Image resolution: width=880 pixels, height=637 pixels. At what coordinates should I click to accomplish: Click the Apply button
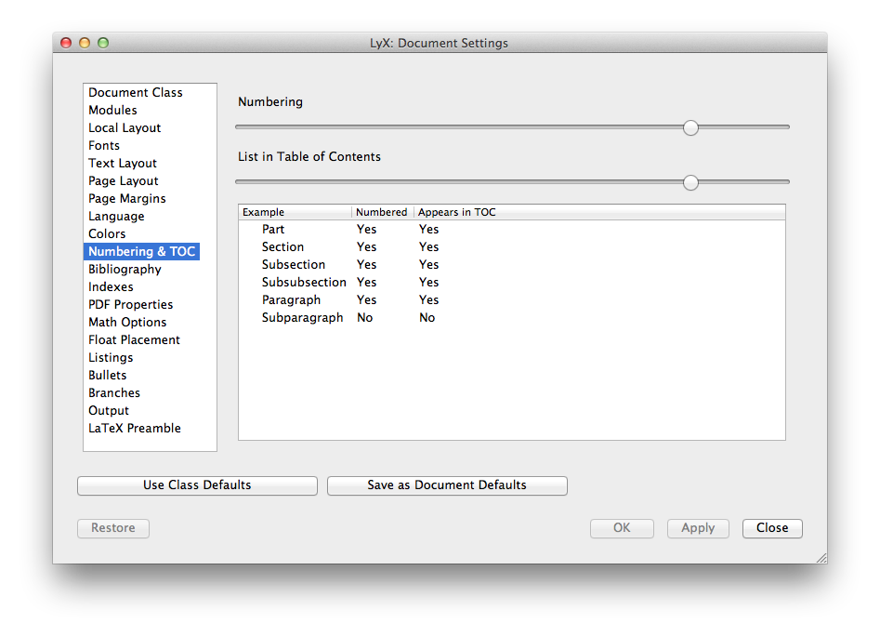[698, 528]
